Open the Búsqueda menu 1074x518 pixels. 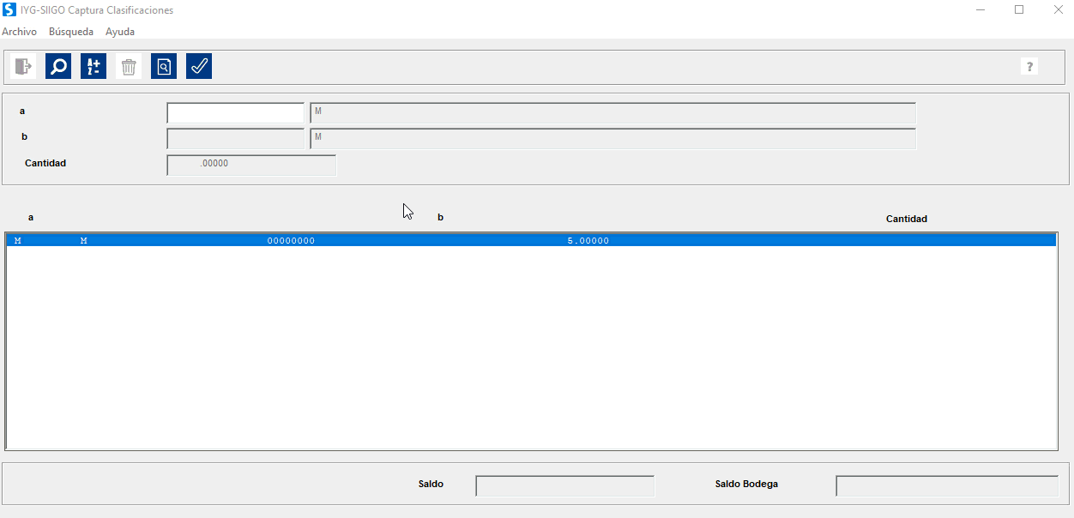[x=71, y=32]
